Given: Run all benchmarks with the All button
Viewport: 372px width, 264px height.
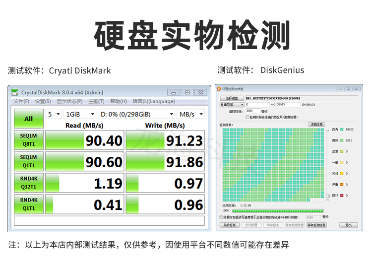Looking at the screenshot, I should [29, 119].
